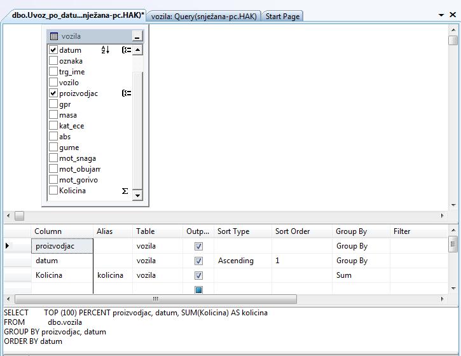
Task: Click the Filter column header
Action: 418,231
